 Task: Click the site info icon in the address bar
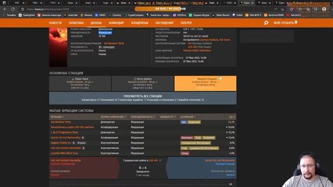point(22,9)
